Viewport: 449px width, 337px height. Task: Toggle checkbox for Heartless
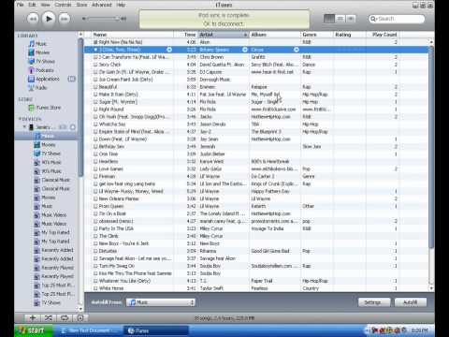(95, 162)
